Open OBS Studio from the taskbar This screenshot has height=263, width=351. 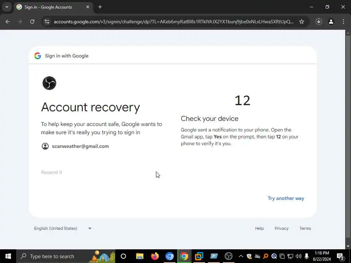(x=229, y=256)
